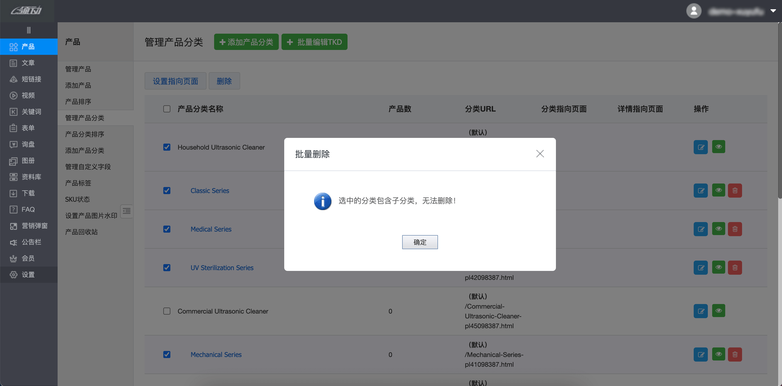The height and width of the screenshot is (386, 782).
Task: Toggle the select-all header checkbox
Action: point(167,109)
